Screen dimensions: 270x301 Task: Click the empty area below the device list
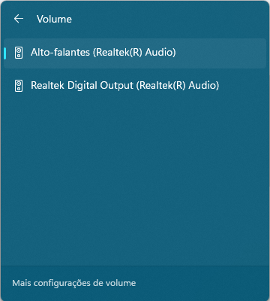[135, 183]
